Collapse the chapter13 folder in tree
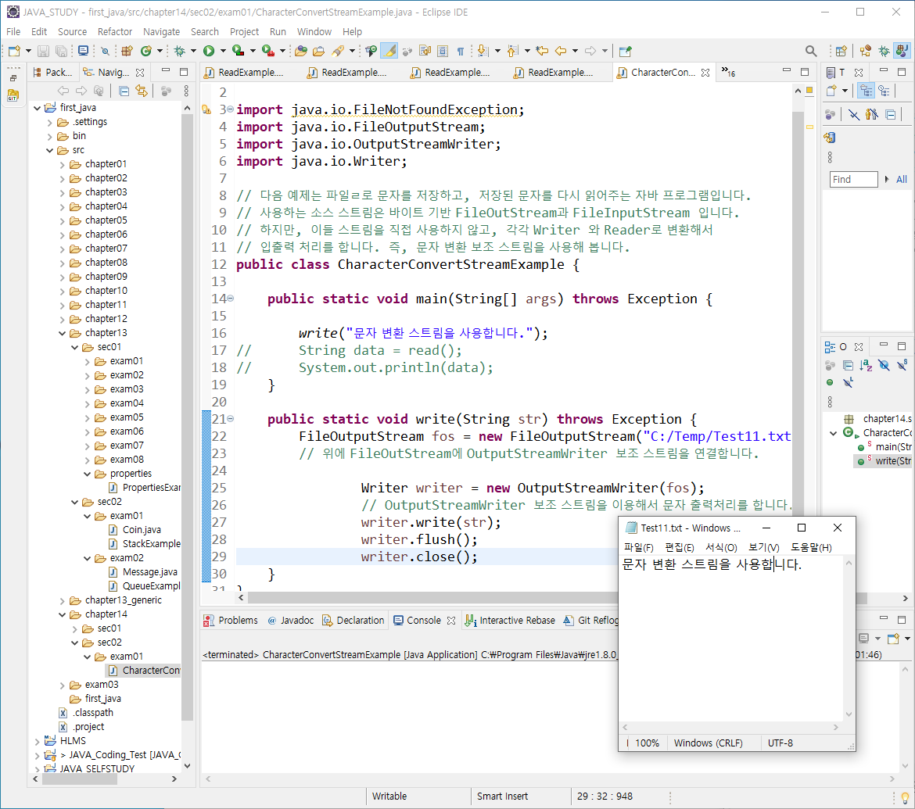This screenshot has width=915, height=809. pos(63,333)
